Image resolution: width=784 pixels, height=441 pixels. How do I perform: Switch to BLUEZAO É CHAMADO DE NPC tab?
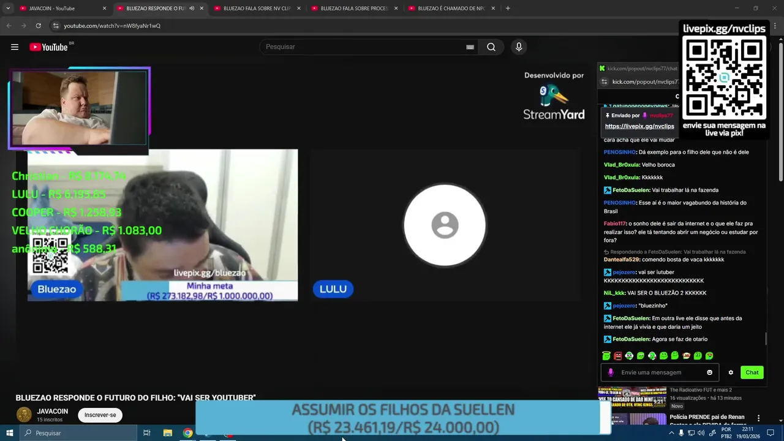click(450, 9)
